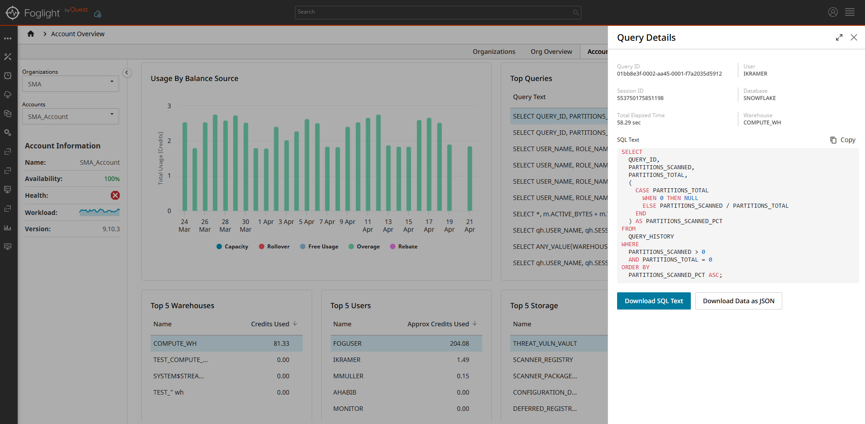Toggle Free Usage series in legend
This screenshot has width=865, height=424.
pyautogui.click(x=319, y=247)
